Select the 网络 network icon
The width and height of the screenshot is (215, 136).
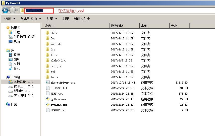[x=8, y=104]
